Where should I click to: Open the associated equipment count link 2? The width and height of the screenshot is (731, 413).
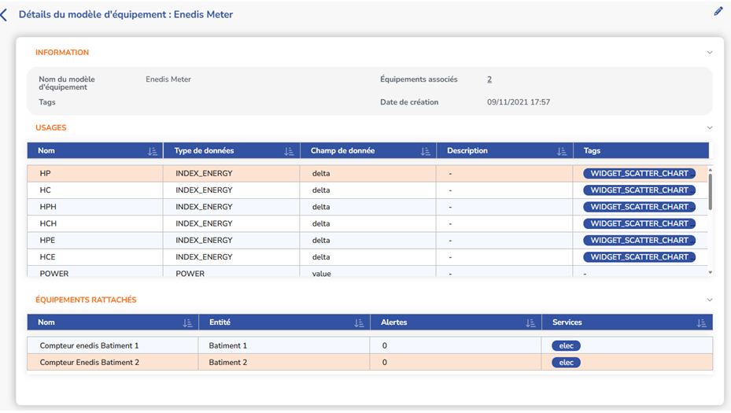tap(489, 79)
